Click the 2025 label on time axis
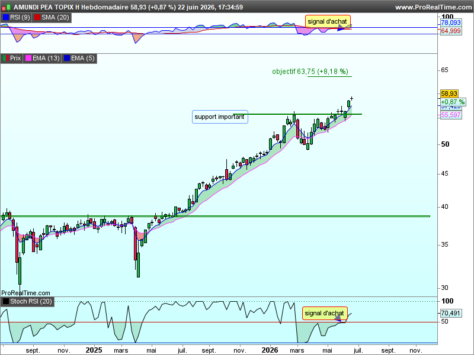Screen dimensions: 474x355 click(x=94, y=350)
